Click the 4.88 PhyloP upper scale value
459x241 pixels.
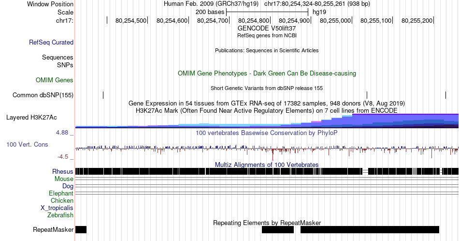pyautogui.click(x=62, y=133)
